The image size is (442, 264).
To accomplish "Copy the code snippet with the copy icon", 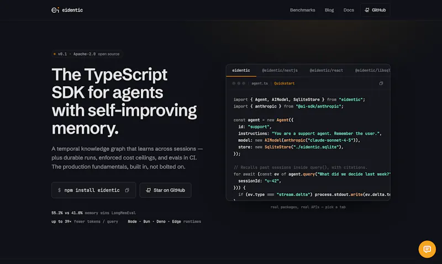I will pos(381,83).
